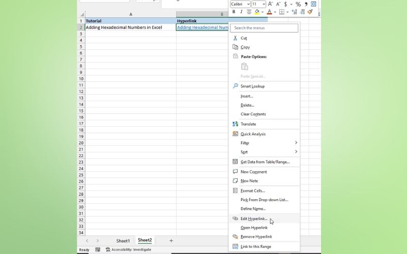Screen dimensions: 407x254
Task: Open the Calibri font name dropdown
Action: click(240, 4)
